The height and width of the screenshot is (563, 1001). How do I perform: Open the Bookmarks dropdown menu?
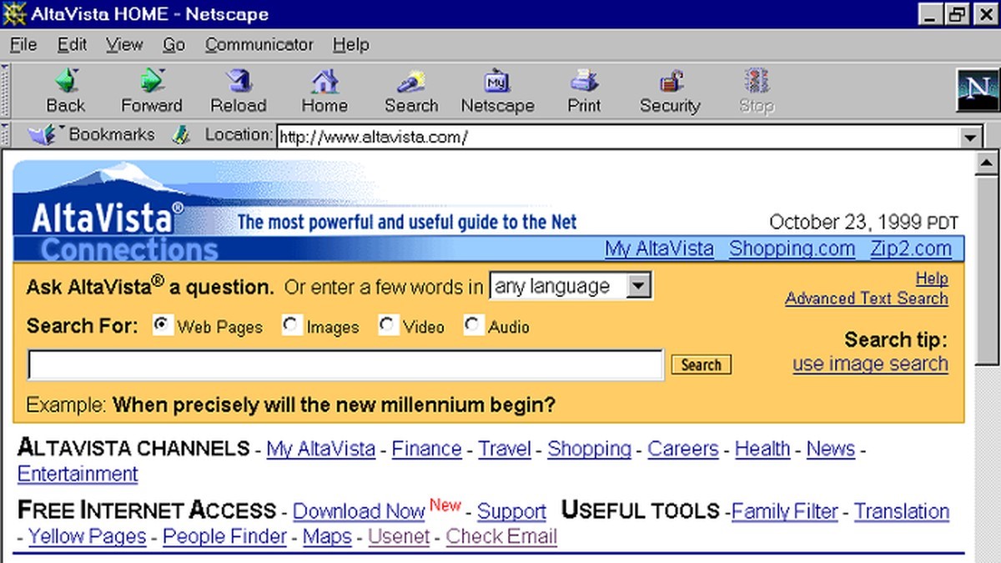[x=92, y=134]
